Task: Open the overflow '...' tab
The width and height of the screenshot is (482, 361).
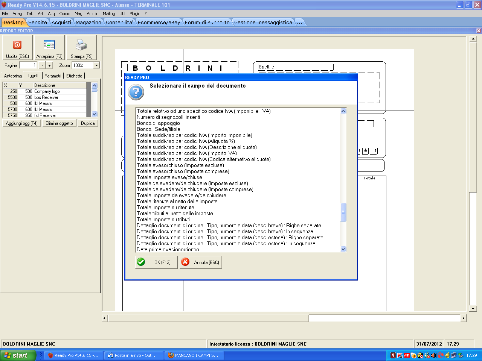Action: click(x=300, y=23)
